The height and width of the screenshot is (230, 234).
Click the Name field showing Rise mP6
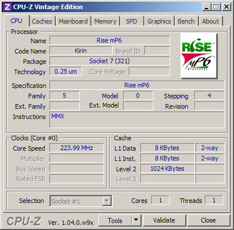[110, 40]
